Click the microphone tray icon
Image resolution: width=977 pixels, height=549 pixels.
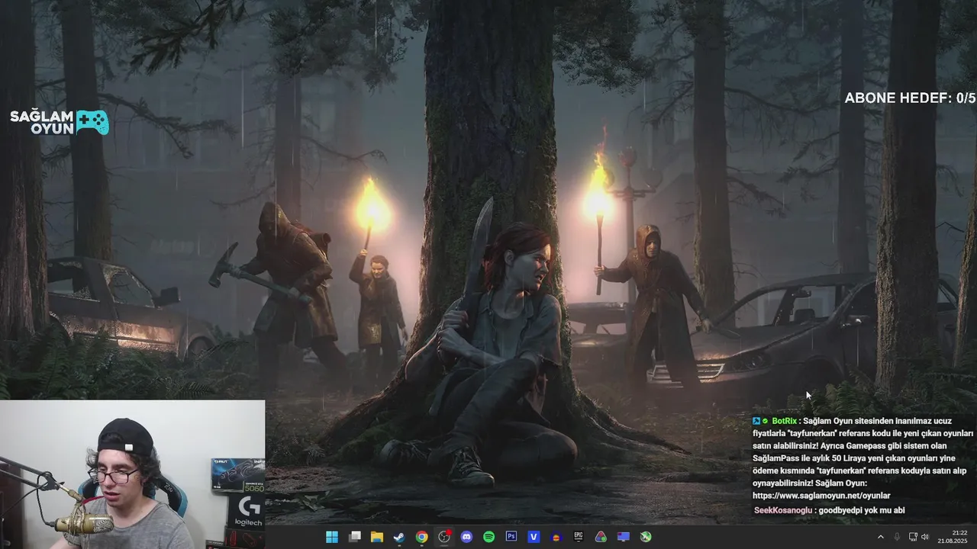coord(897,537)
